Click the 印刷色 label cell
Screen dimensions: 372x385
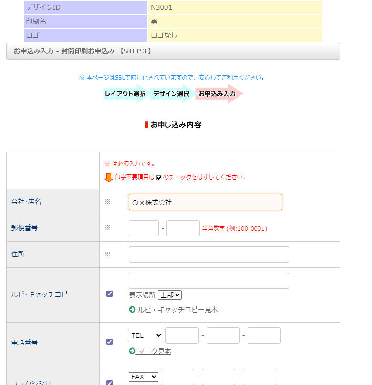[x=85, y=21]
